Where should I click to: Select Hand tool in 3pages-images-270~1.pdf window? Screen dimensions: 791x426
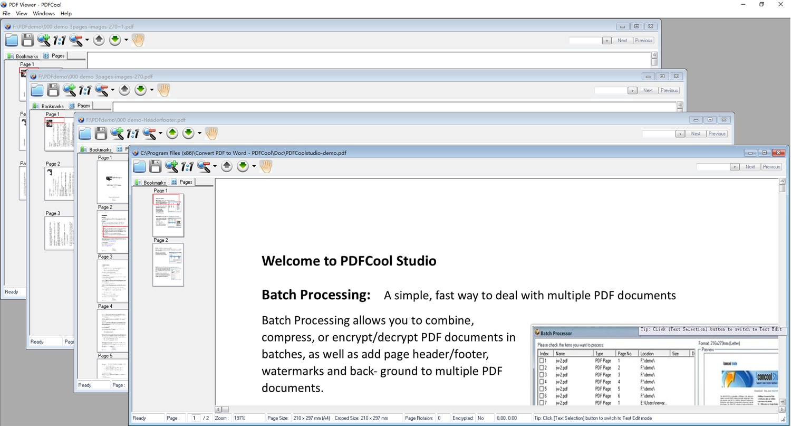tap(138, 40)
